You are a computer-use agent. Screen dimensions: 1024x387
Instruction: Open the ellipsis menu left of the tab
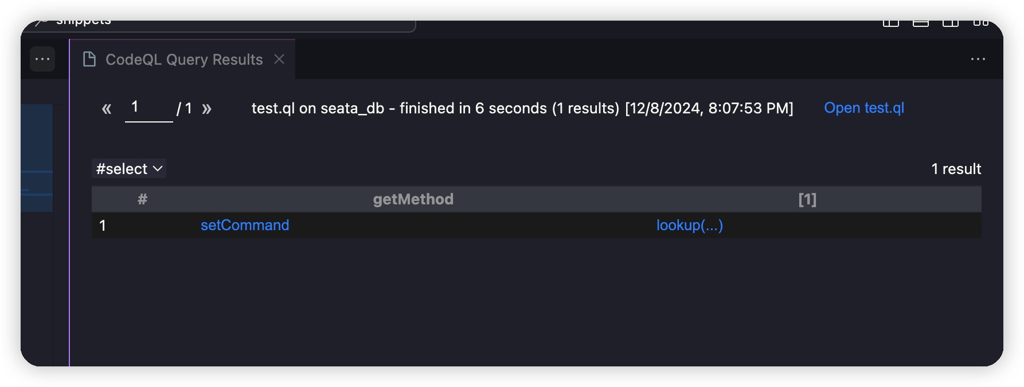[42, 59]
